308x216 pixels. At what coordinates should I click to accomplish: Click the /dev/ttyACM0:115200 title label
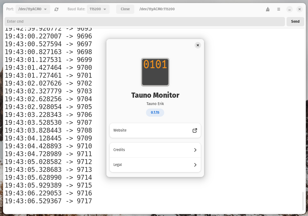pyautogui.click(x=157, y=9)
